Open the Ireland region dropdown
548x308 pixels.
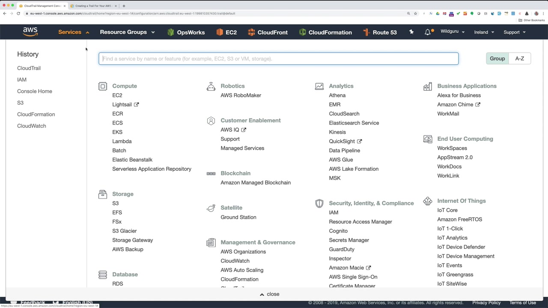(484, 32)
